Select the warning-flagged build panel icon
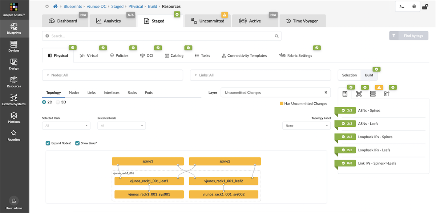This screenshot has height=213, width=436. pyautogui.click(x=373, y=94)
